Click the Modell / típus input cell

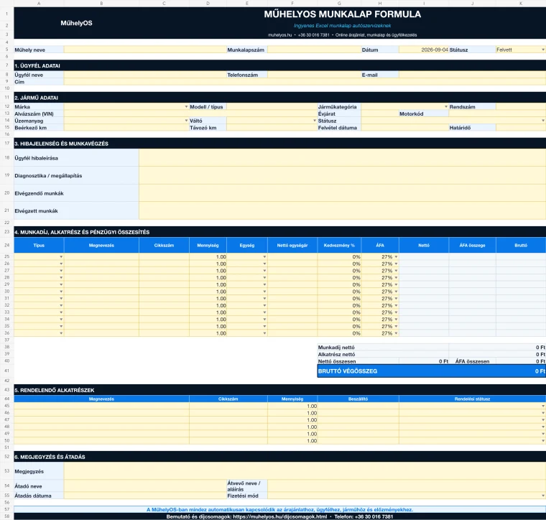tap(272, 107)
